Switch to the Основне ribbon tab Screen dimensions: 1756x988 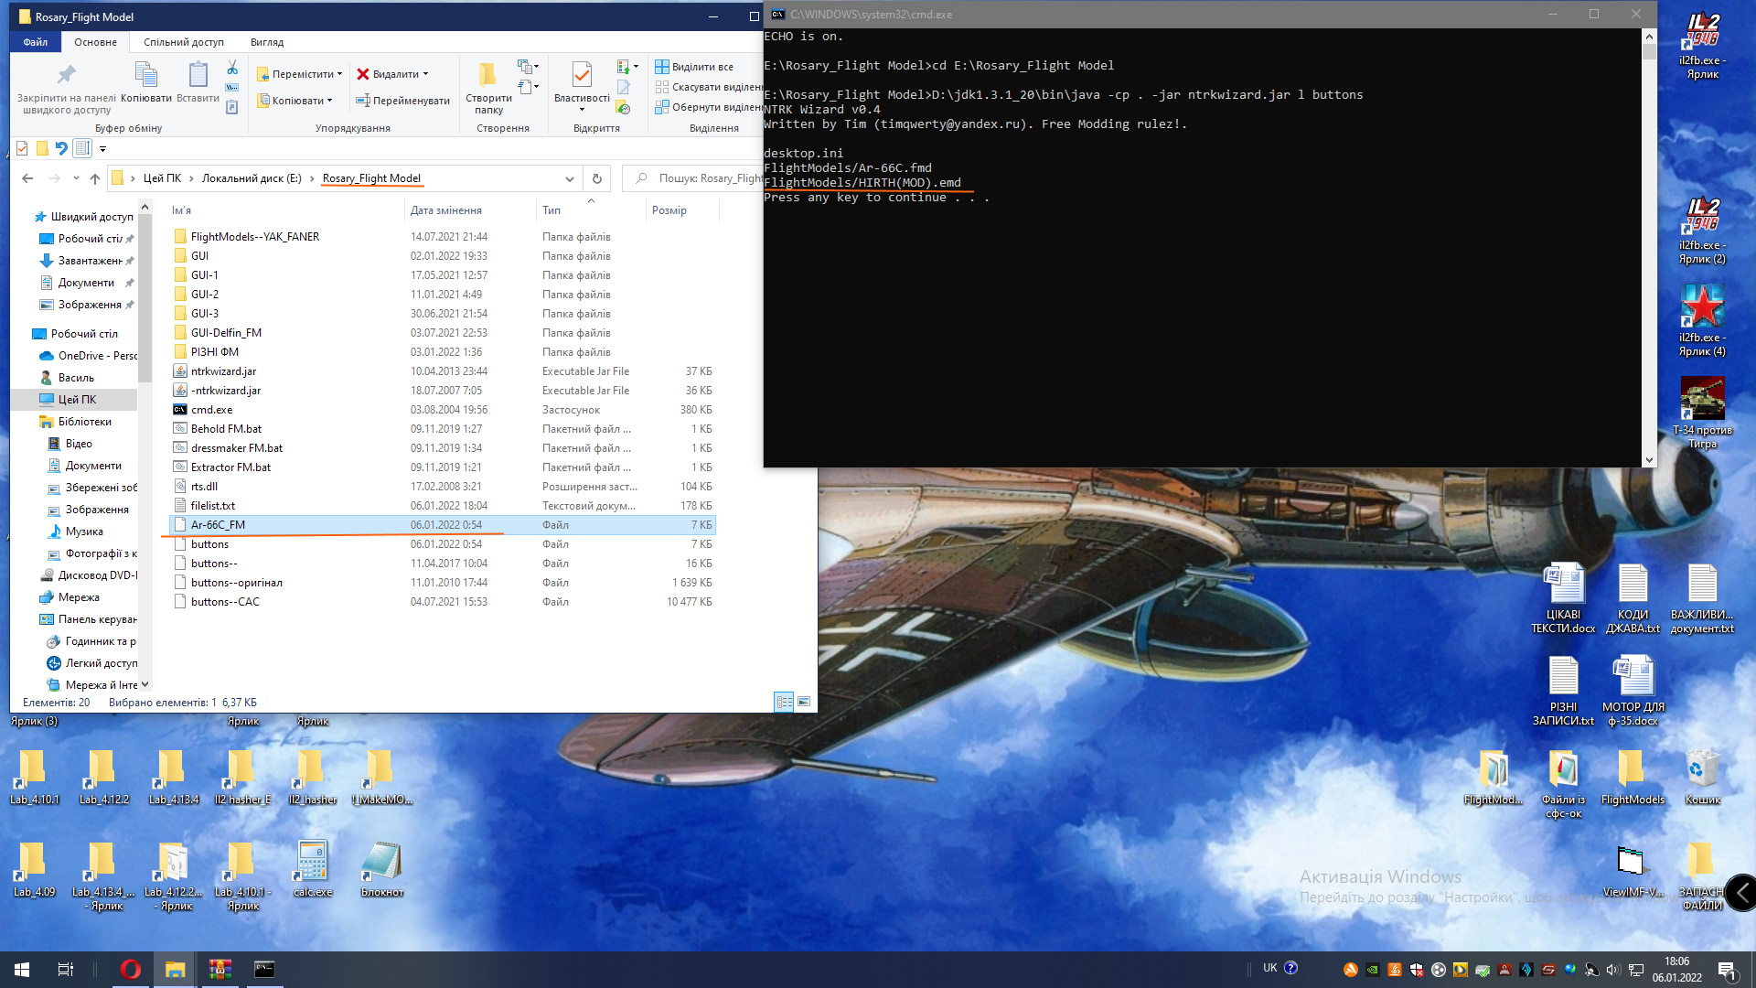tap(95, 42)
